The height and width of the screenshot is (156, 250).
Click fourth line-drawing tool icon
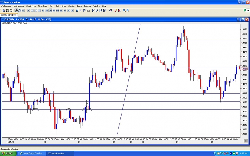tap(104, 10)
